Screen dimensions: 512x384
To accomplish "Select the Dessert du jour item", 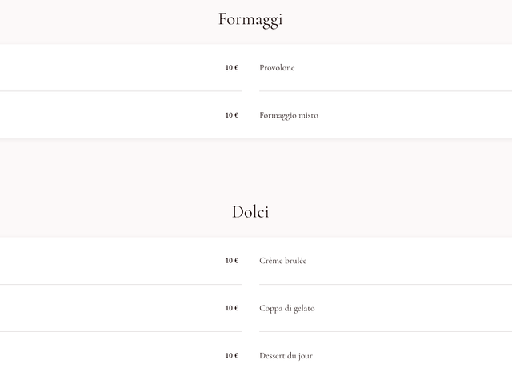I will click(x=286, y=355).
